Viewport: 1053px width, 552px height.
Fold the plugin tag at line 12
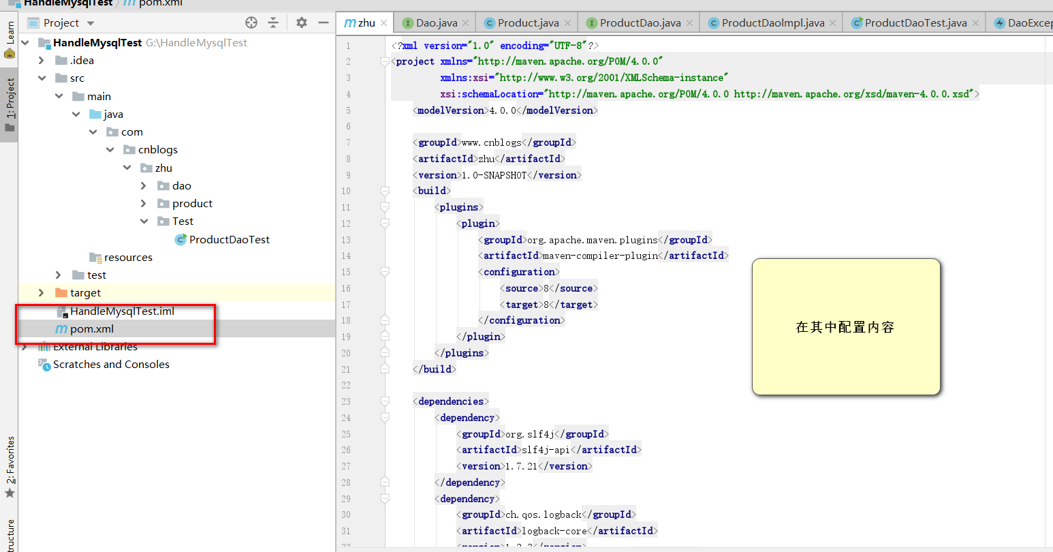pyautogui.click(x=385, y=223)
